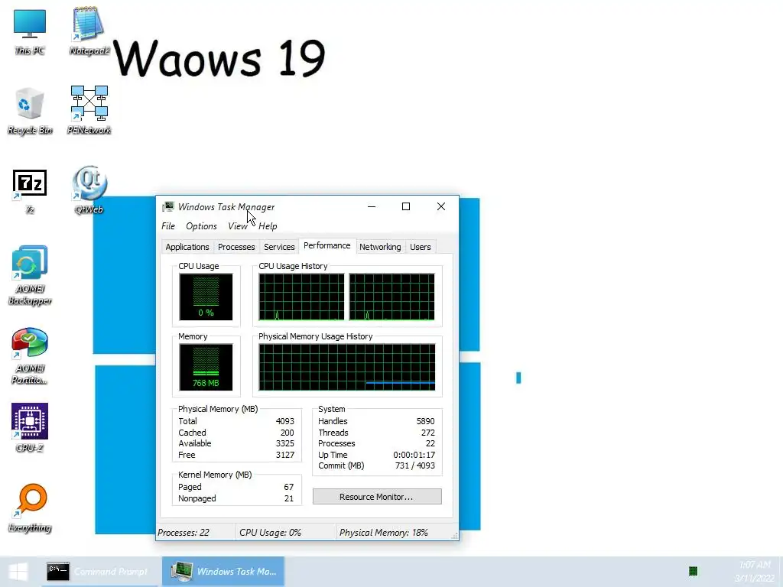
Task: Click the Memory 768 MB gauge
Action: tap(206, 367)
